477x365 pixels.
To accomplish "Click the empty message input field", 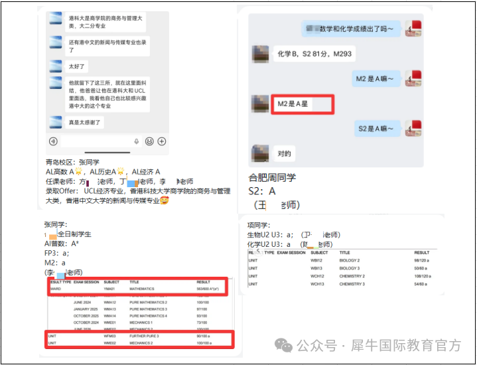I will pos(101,141).
